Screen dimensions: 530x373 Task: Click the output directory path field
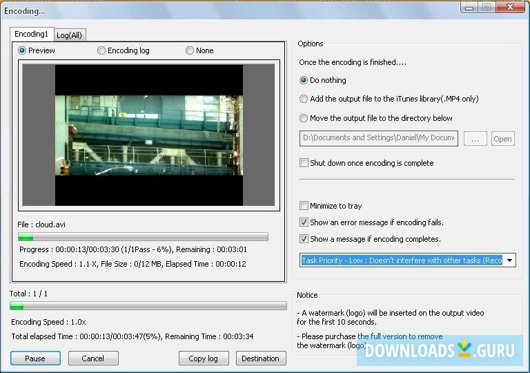click(x=379, y=138)
